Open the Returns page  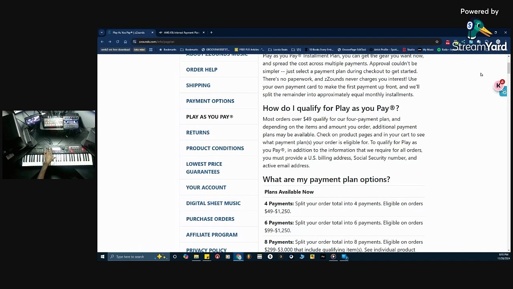(x=198, y=132)
